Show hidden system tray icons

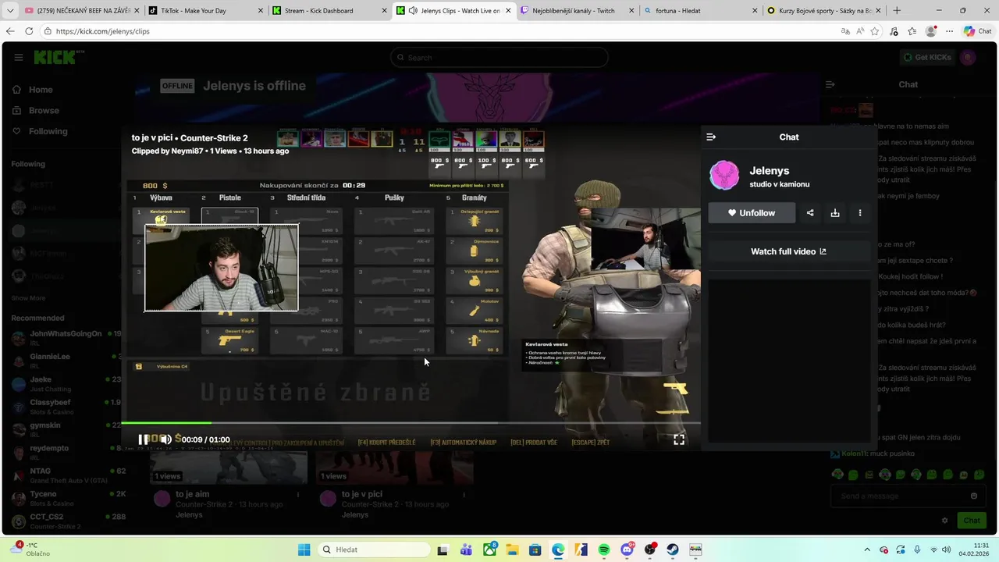tap(867, 550)
